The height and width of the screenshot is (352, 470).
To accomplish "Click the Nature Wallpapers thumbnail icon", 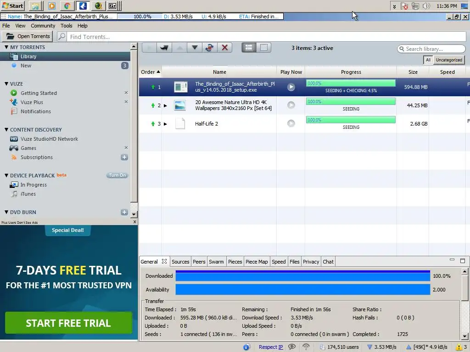I will tap(180, 105).
